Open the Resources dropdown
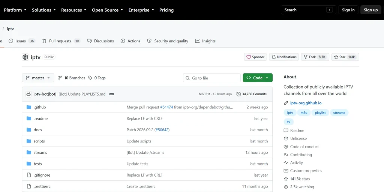Viewport: 384px width, 192px height. coord(73,10)
